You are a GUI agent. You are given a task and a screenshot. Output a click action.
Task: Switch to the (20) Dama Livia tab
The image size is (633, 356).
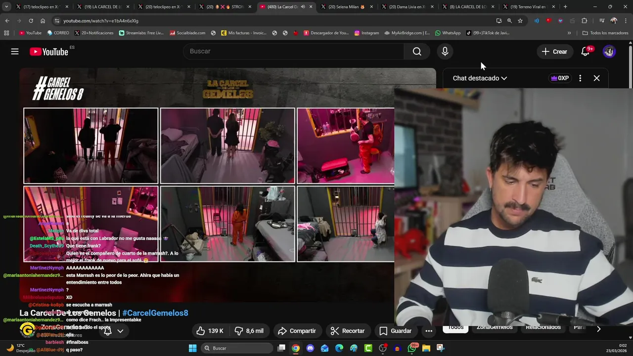[x=408, y=7]
